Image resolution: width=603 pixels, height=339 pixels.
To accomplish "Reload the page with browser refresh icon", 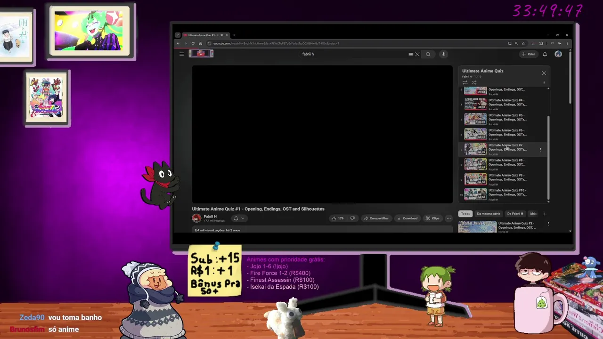I will click(x=193, y=43).
